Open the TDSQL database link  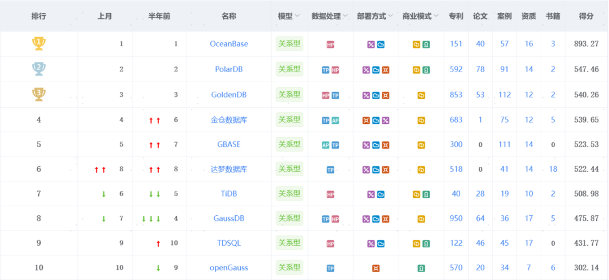coord(229,243)
